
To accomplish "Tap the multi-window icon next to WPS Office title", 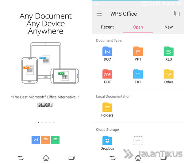I will [177, 14].
